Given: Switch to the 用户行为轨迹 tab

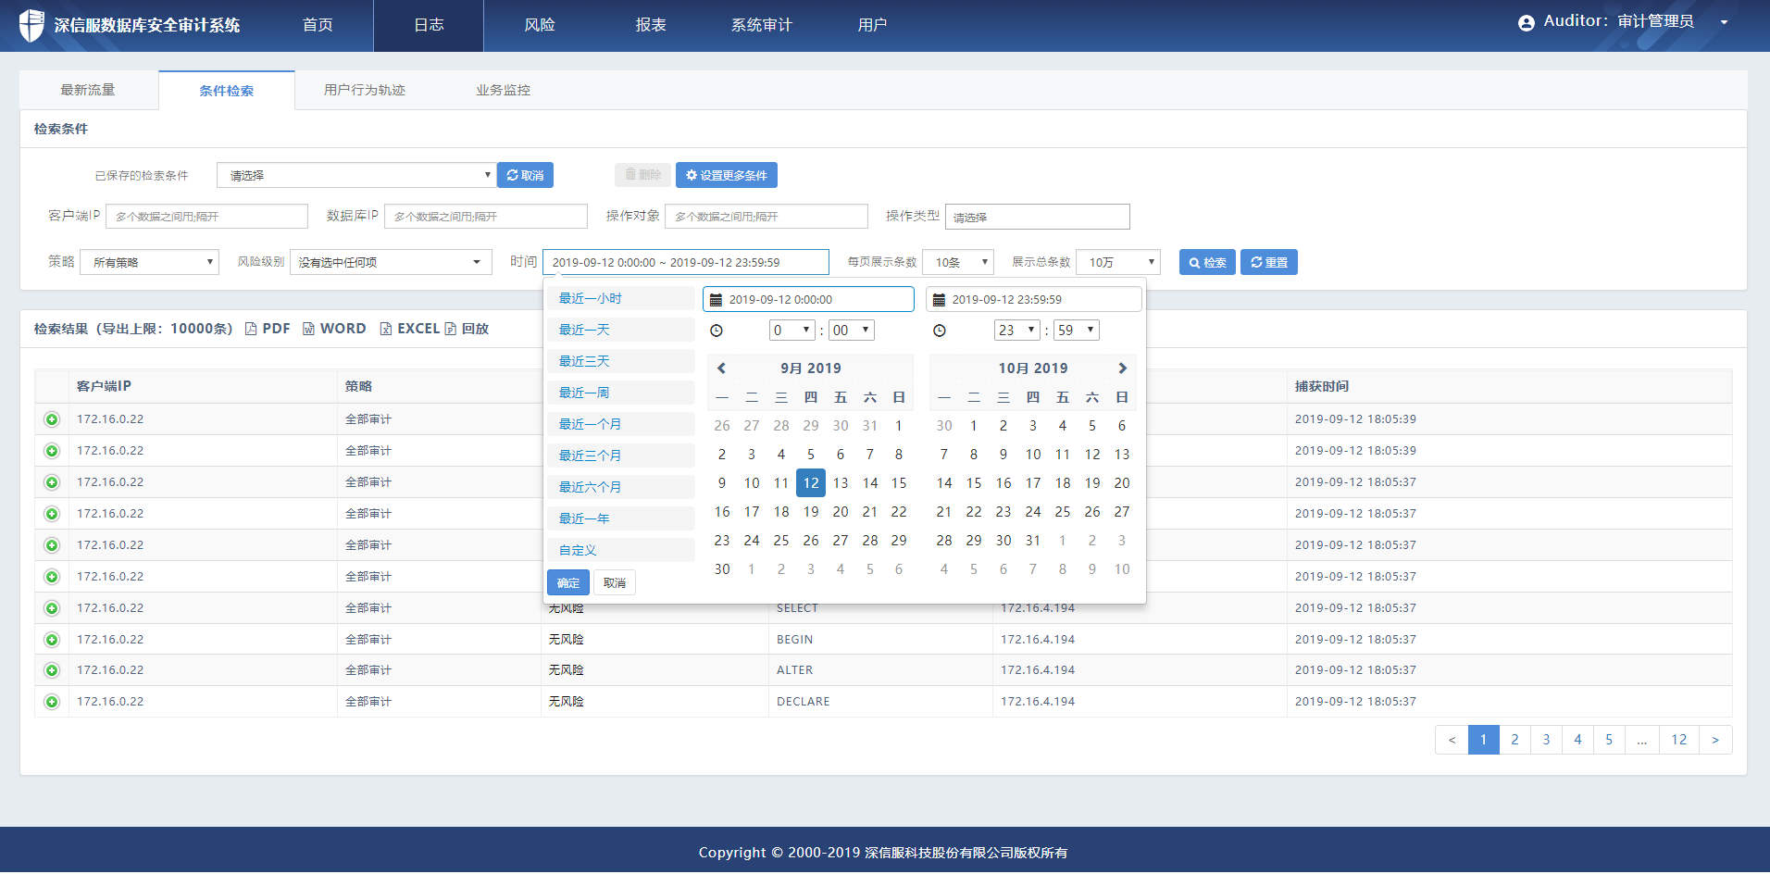Looking at the screenshot, I should pyautogui.click(x=364, y=91).
